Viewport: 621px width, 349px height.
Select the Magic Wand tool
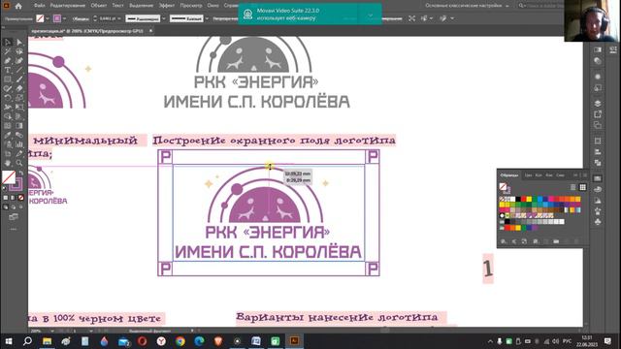coord(8,51)
